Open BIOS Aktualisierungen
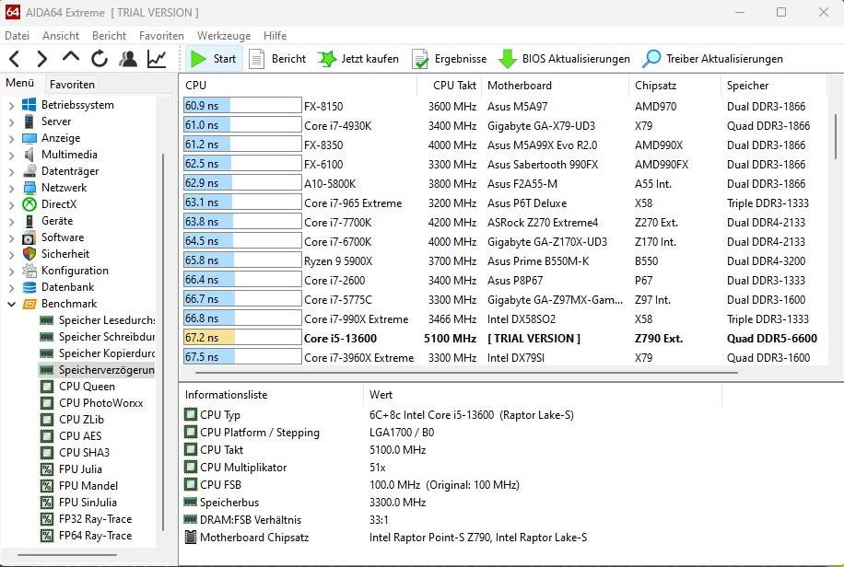The height and width of the screenshot is (567, 844). coord(564,59)
